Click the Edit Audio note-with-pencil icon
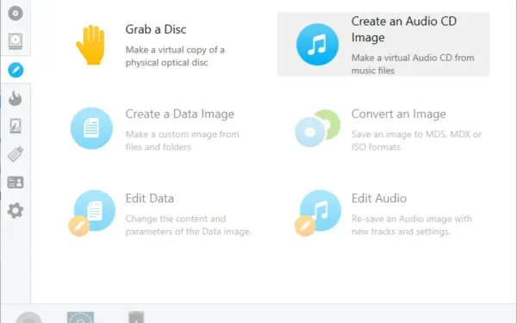This screenshot has width=517, height=323. click(x=318, y=213)
